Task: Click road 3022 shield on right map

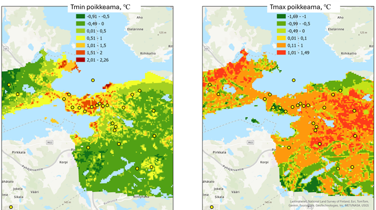Action: click(x=250, y=142)
